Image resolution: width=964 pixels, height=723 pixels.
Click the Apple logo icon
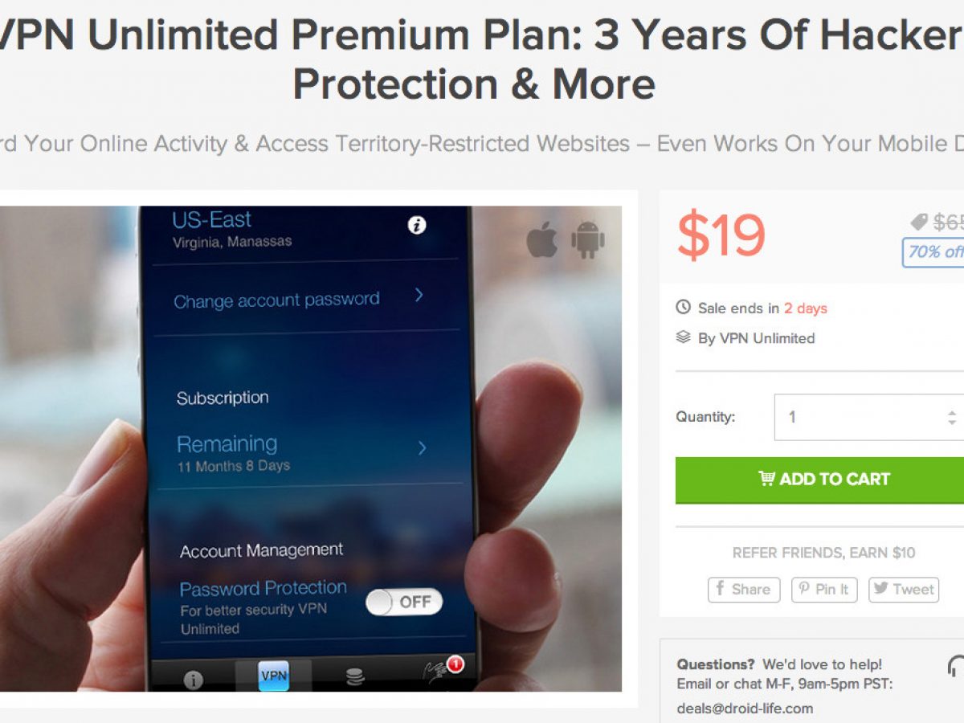pyautogui.click(x=542, y=240)
